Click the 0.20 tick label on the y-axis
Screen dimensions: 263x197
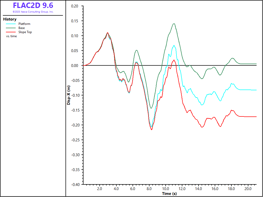coord(76,6)
